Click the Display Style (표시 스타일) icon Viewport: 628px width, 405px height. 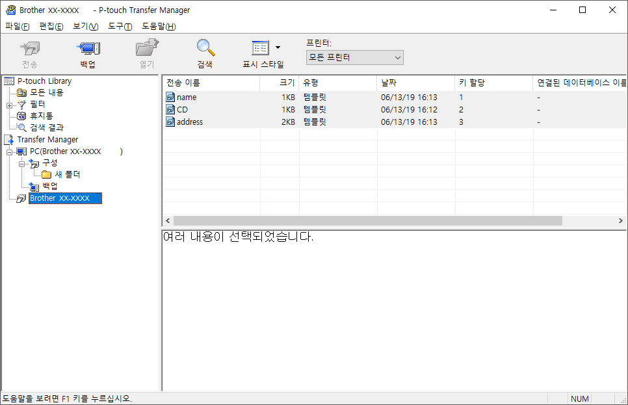pyautogui.click(x=260, y=48)
